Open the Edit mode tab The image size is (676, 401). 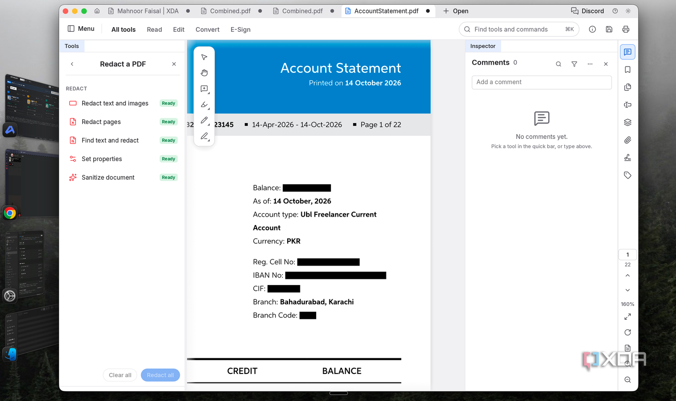click(179, 29)
